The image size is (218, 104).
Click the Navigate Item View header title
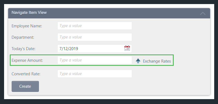click(x=29, y=13)
